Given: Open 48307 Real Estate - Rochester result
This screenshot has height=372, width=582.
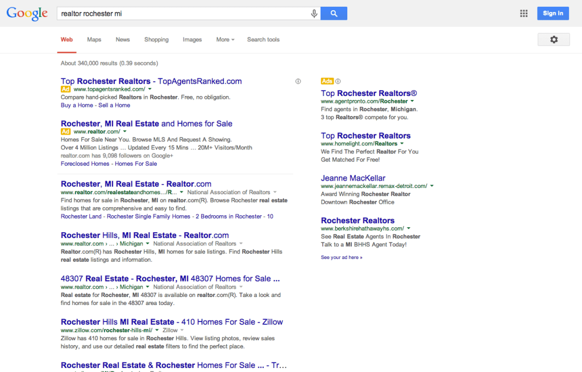Looking at the screenshot, I should [171, 278].
